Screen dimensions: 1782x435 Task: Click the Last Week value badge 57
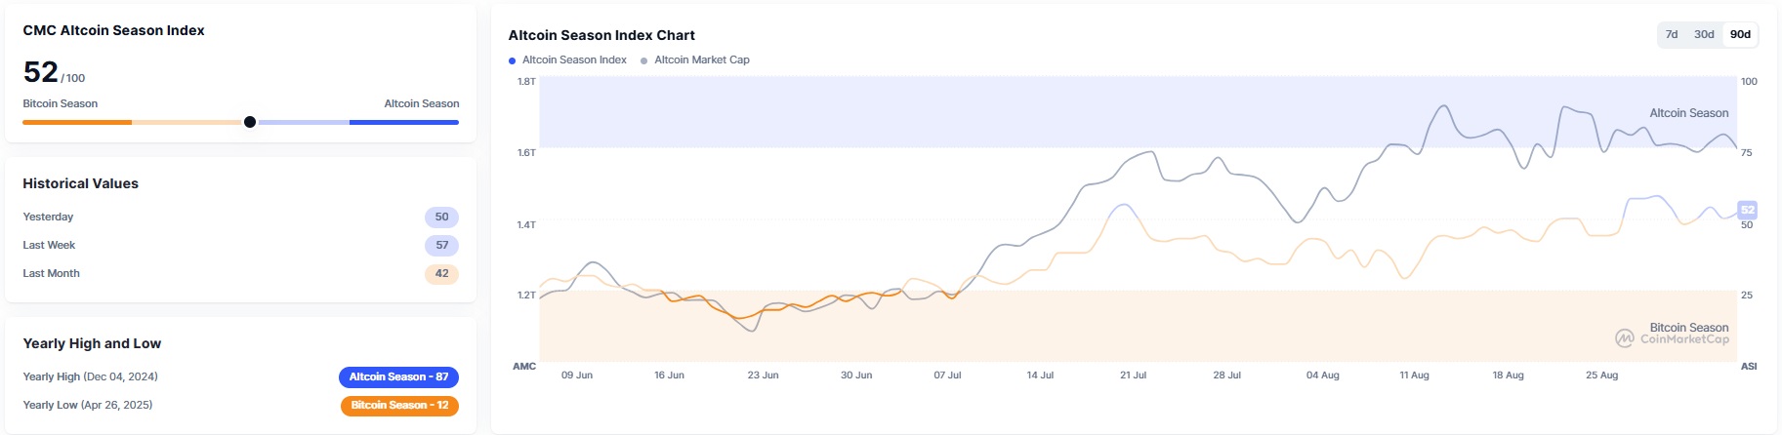click(441, 246)
